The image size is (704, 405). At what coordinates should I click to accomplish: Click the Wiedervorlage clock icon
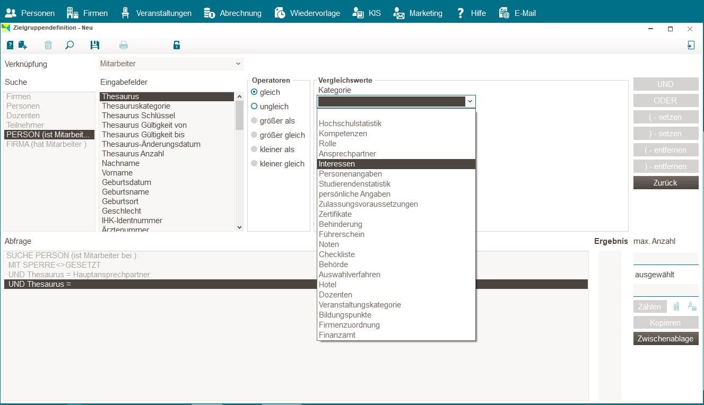click(280, 13)
